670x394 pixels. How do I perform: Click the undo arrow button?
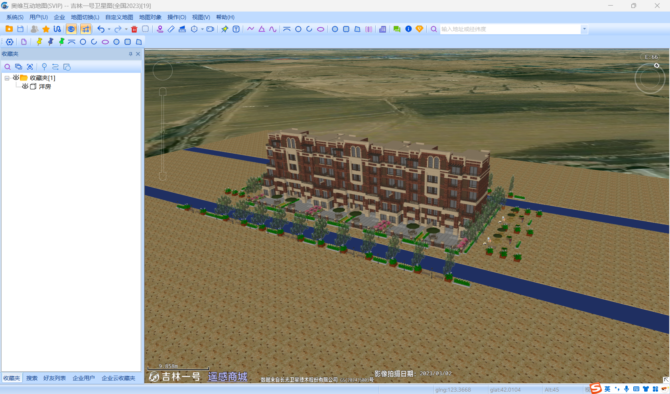coord(101,29)
